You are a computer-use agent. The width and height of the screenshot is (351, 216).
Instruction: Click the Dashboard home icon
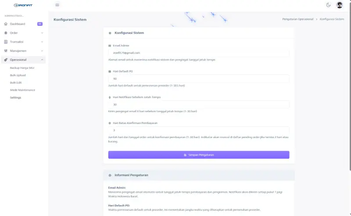(6, 24)
